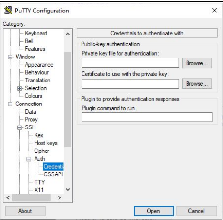Open the X11 settings
This screenshot has width=223, height=220.
[x=39, y=190]
